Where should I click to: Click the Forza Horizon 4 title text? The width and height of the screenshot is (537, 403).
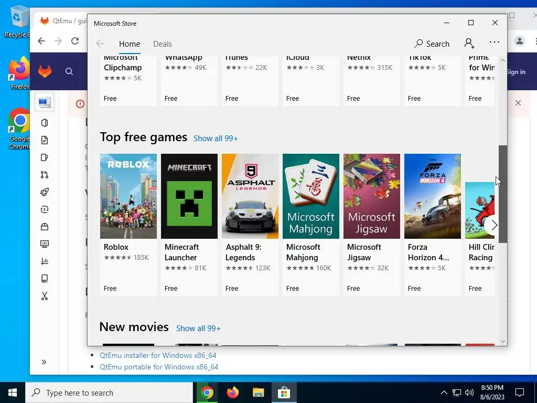(428, 252)
